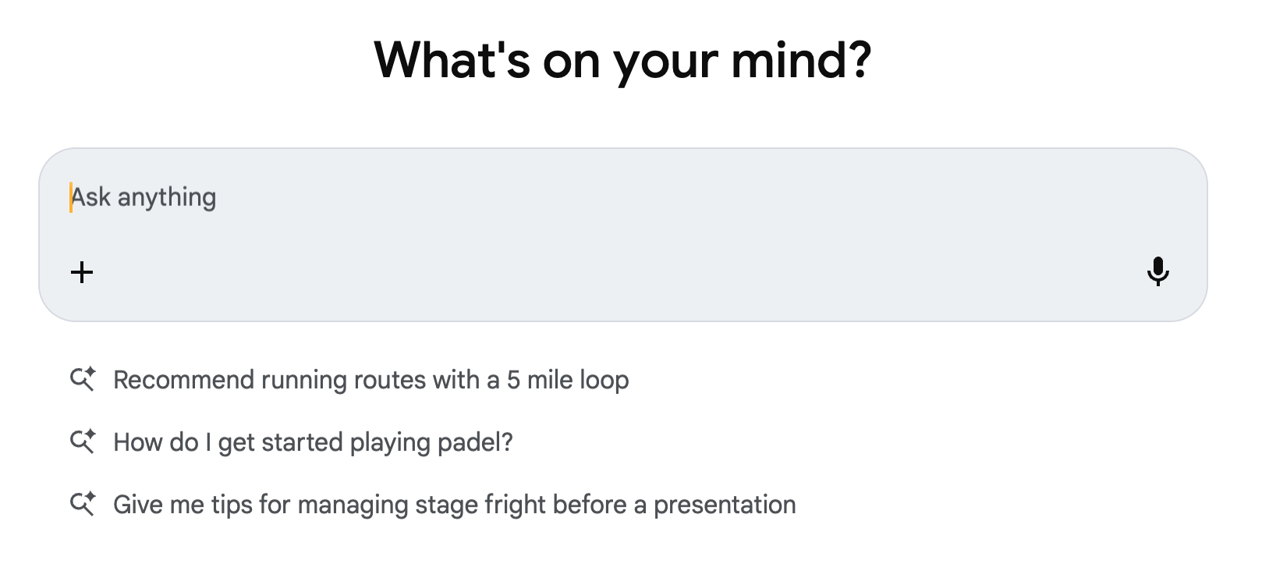The height and width of the screenshot is (574, 1262).
Task: Click the word "anything" in the placeholder
Action: pyautogui.click(x=166, y=197)
